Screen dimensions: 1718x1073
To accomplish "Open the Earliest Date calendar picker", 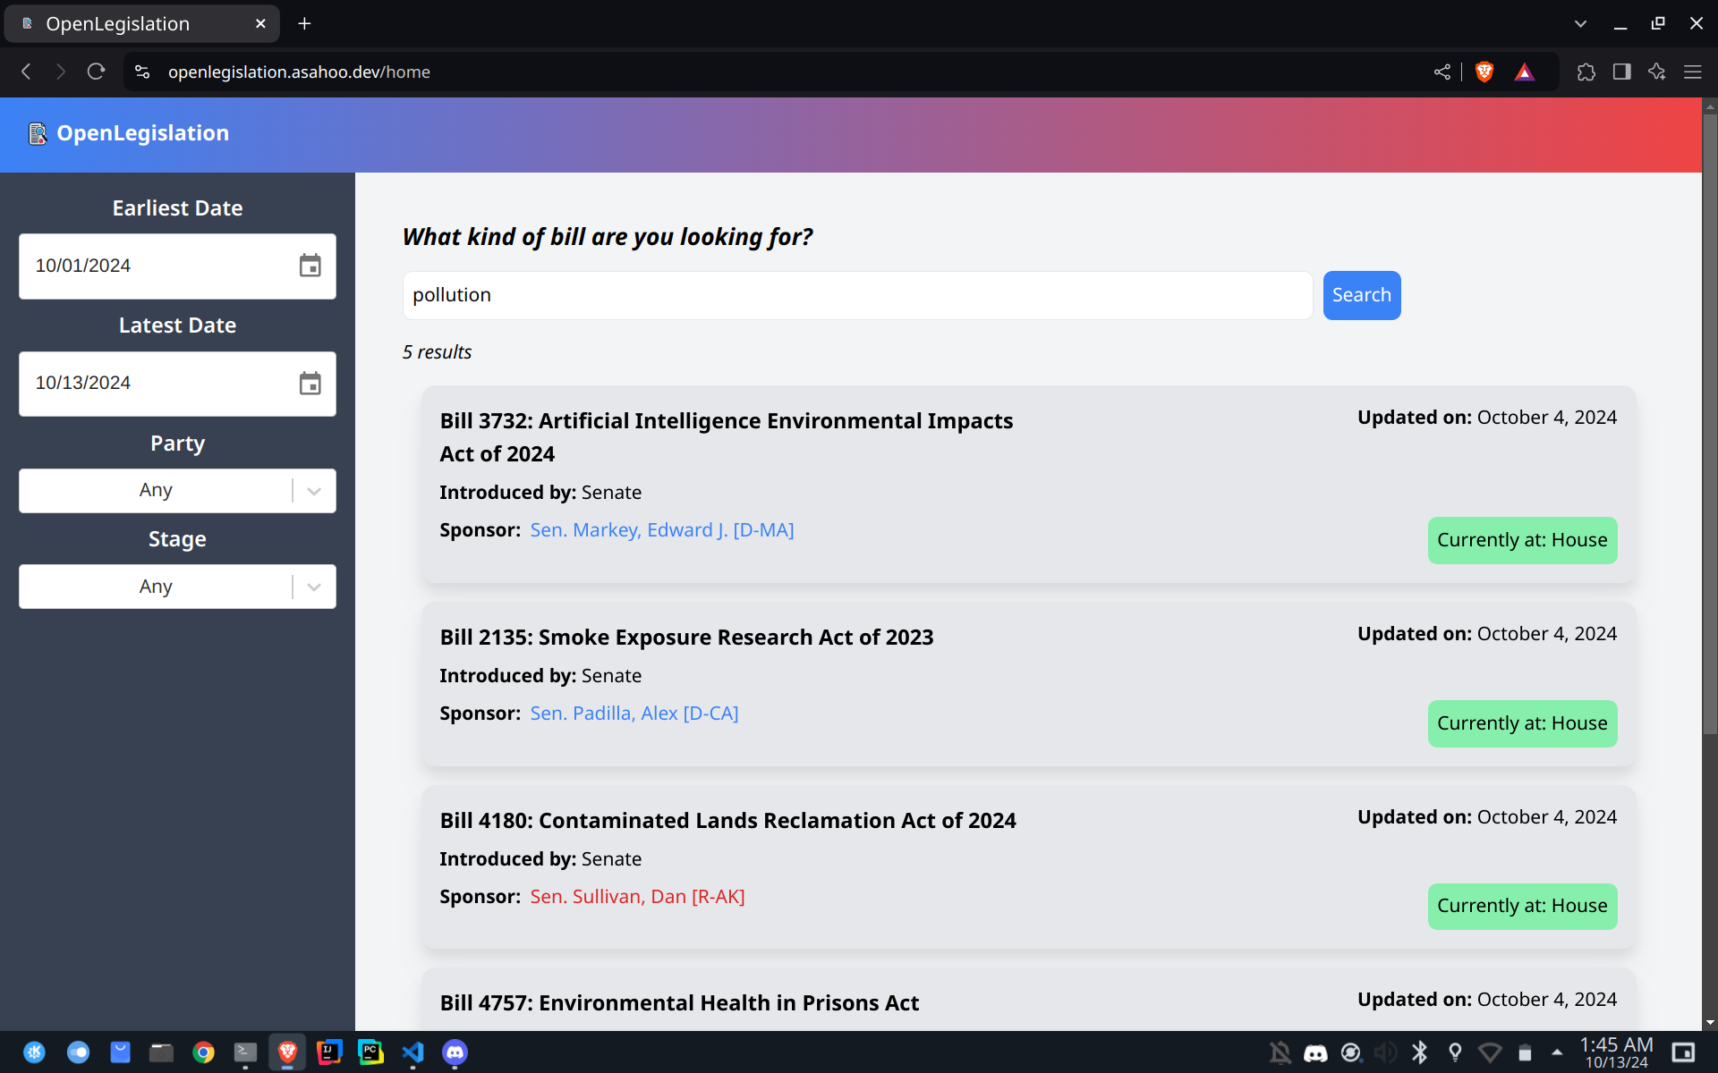I will (310, 266).
